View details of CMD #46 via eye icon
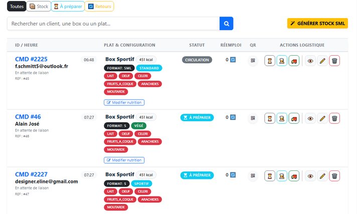The image size is (357, 214). click(x=310, y=118)
